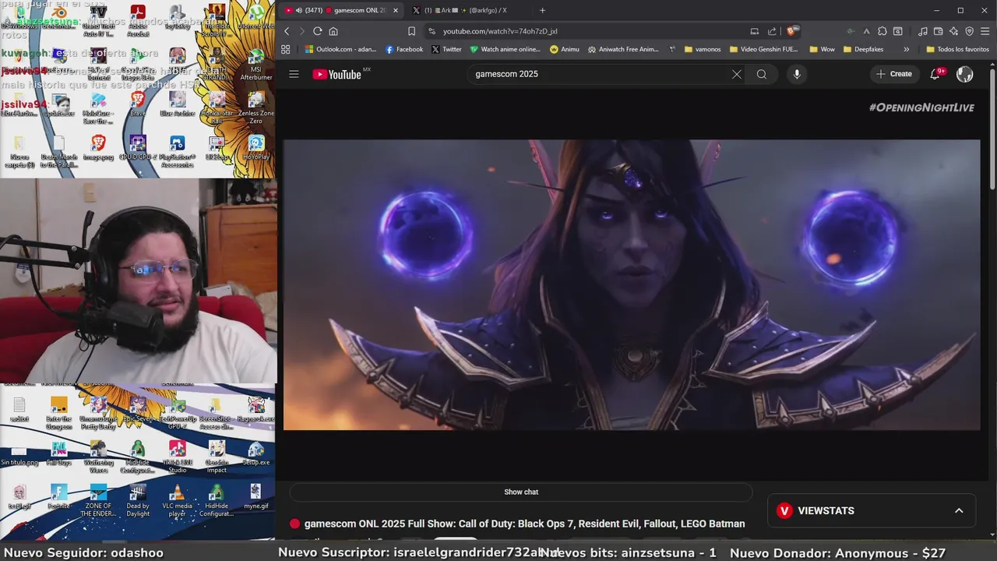Launch VLC media player desktop shortcut
997x561 pixels.
point(178,499)
